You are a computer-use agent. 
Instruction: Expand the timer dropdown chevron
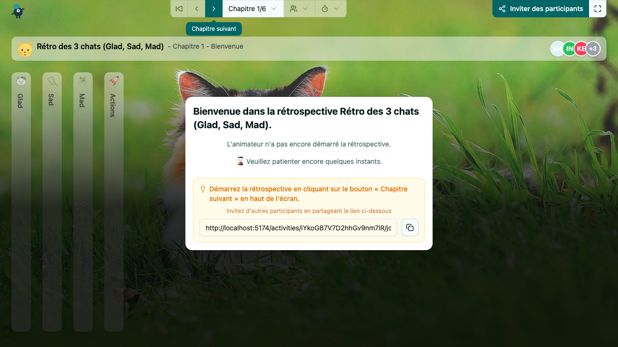[337, 8]
